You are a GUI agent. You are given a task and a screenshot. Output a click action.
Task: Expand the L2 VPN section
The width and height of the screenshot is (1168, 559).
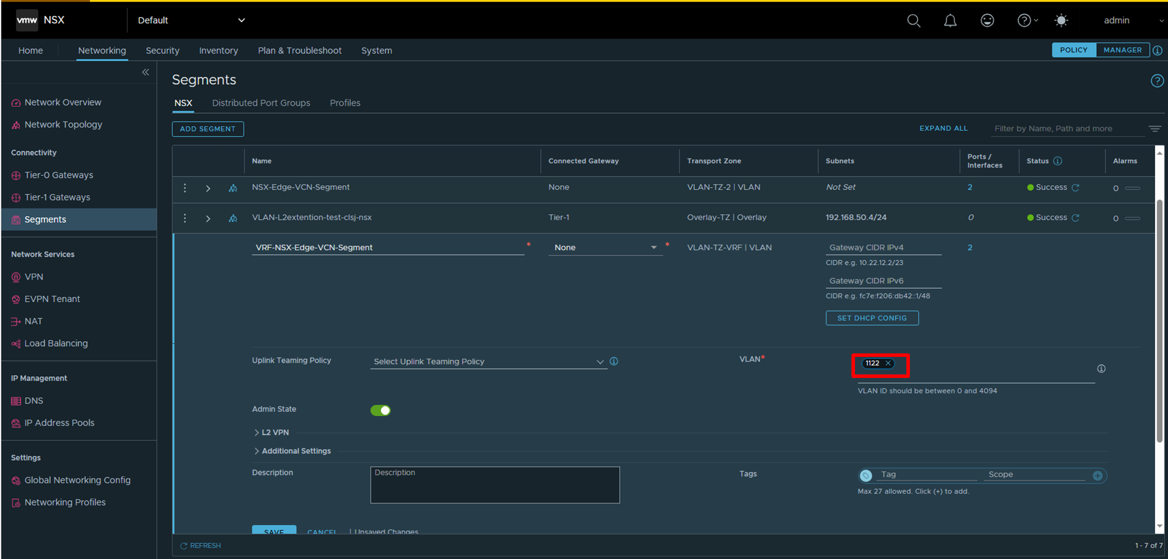coord(272,432)
